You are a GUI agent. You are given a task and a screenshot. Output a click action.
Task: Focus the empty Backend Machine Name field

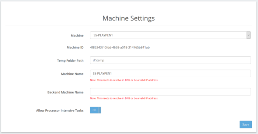tap(170, 92)
